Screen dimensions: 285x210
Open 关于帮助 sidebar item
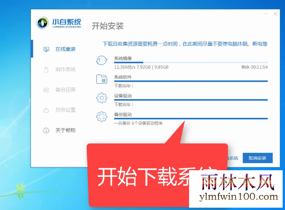tap(66, 130)
